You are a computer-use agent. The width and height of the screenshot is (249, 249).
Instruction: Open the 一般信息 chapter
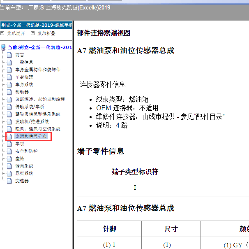click(x=24, y=63)
